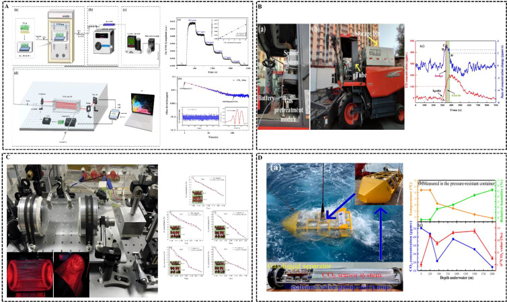Click the "Ignite" annotation in panel B chart
This screenshot has width=507, height=302.
pos(437,91)
